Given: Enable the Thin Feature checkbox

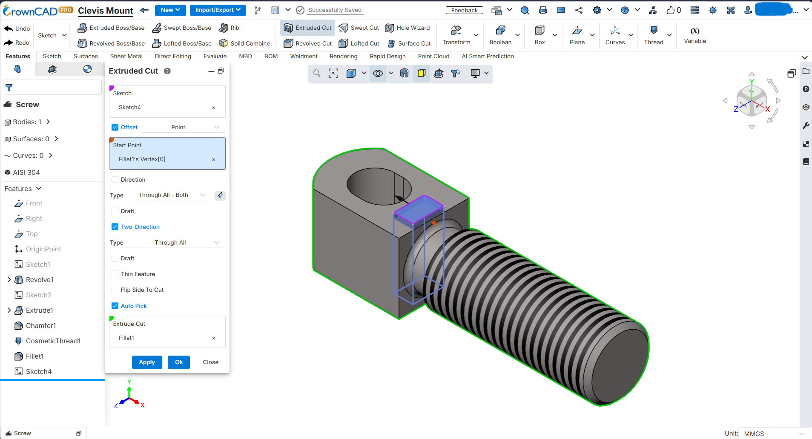Looking at the screenshot, I should coord(115,274).
